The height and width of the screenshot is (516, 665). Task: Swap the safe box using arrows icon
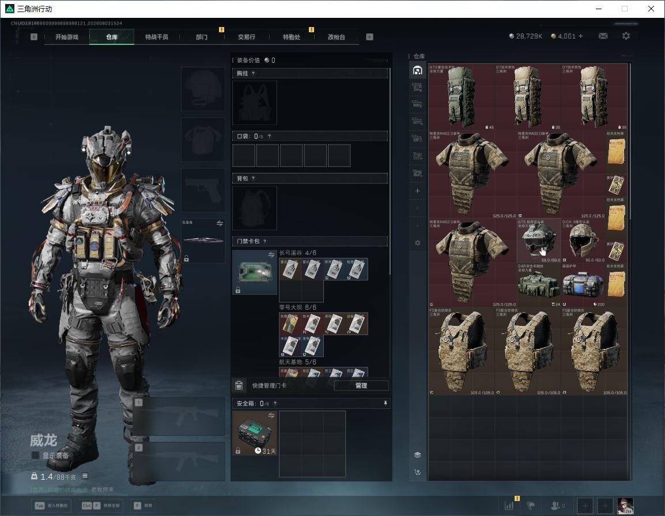click(x=271, y=416)
